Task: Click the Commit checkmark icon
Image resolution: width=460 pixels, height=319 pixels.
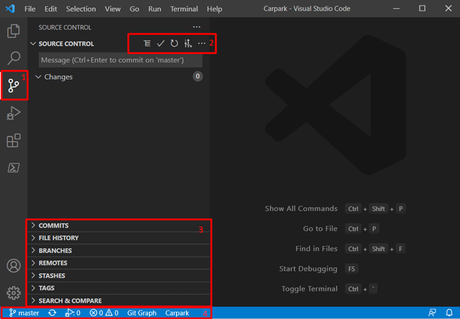Action: [x=160, y=43]
